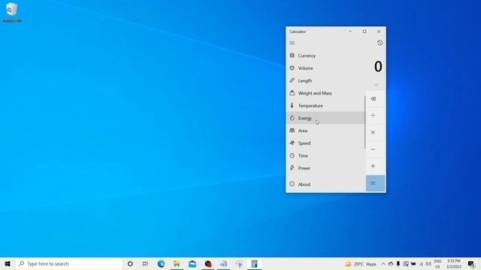Open the Recycle Bin desktop icon

click(12, 13)
